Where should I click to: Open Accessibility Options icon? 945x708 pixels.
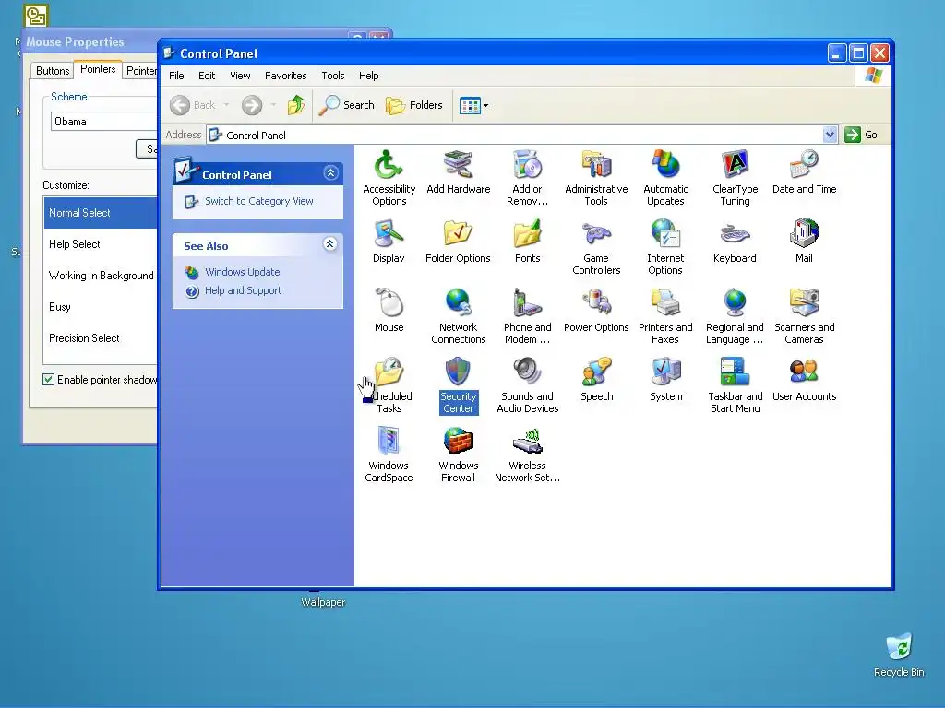[x=389, y=178]
